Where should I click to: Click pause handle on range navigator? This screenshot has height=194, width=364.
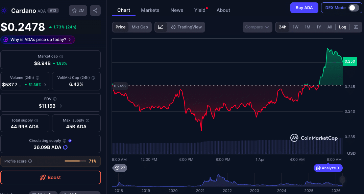[342, 179]
